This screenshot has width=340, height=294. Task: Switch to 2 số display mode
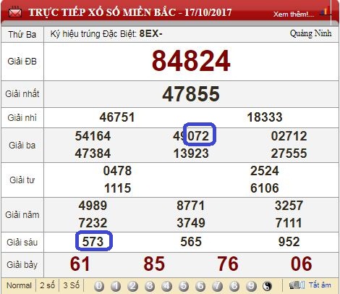click(47, 285)
